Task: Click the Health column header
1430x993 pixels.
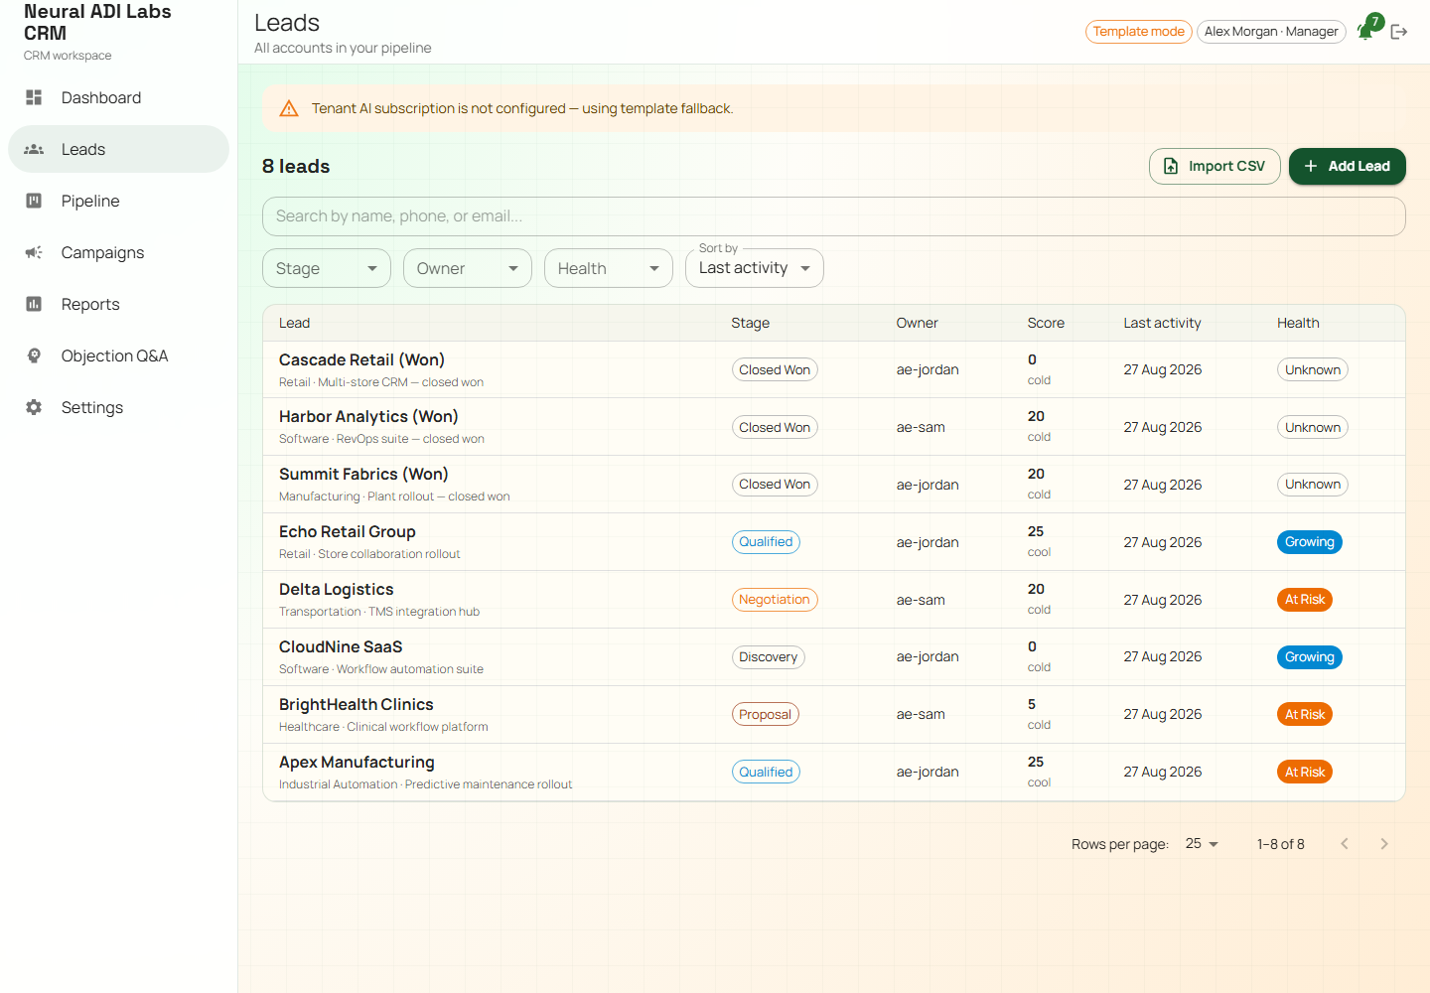Action: click(1298, 323)
